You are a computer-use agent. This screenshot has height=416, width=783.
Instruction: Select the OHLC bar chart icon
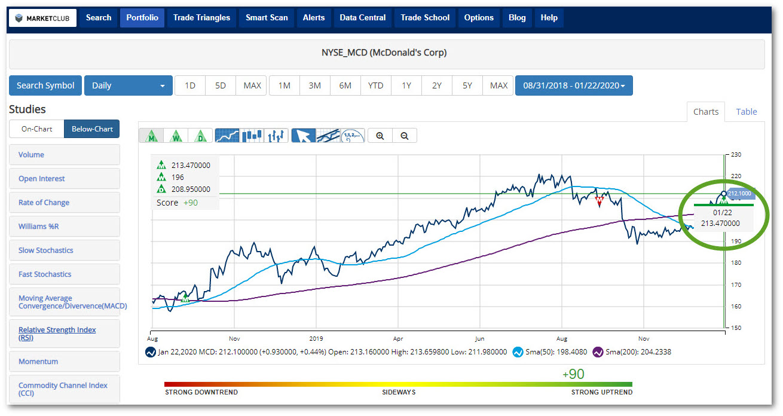(277, 136)
